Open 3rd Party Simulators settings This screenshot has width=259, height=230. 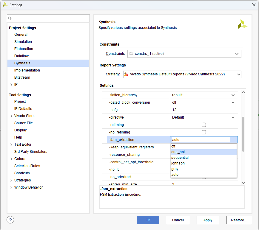[31, 152]
